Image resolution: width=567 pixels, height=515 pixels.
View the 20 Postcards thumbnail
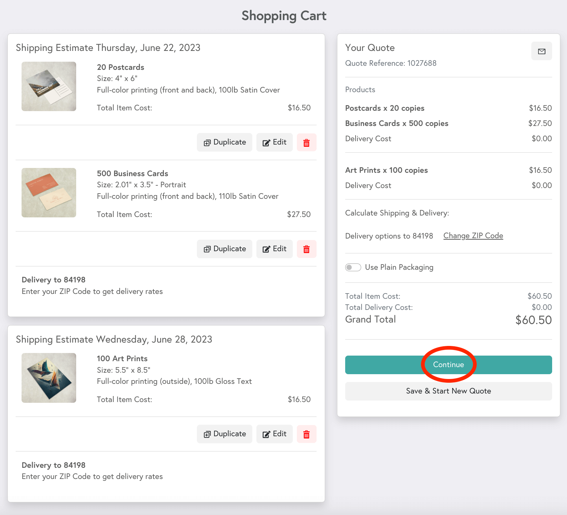[x=49, y=86]
